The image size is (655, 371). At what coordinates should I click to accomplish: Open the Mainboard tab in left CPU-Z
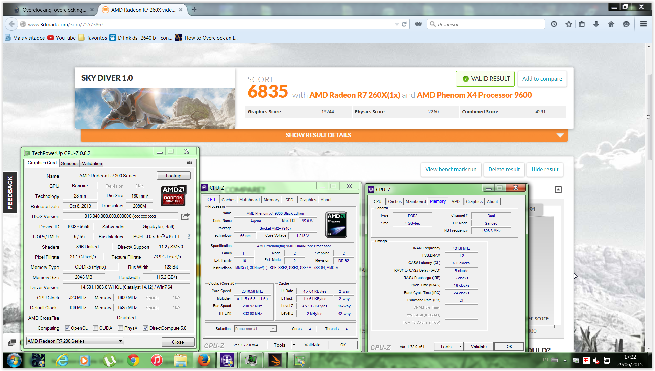pyautogui.click(x=250, y=200)
